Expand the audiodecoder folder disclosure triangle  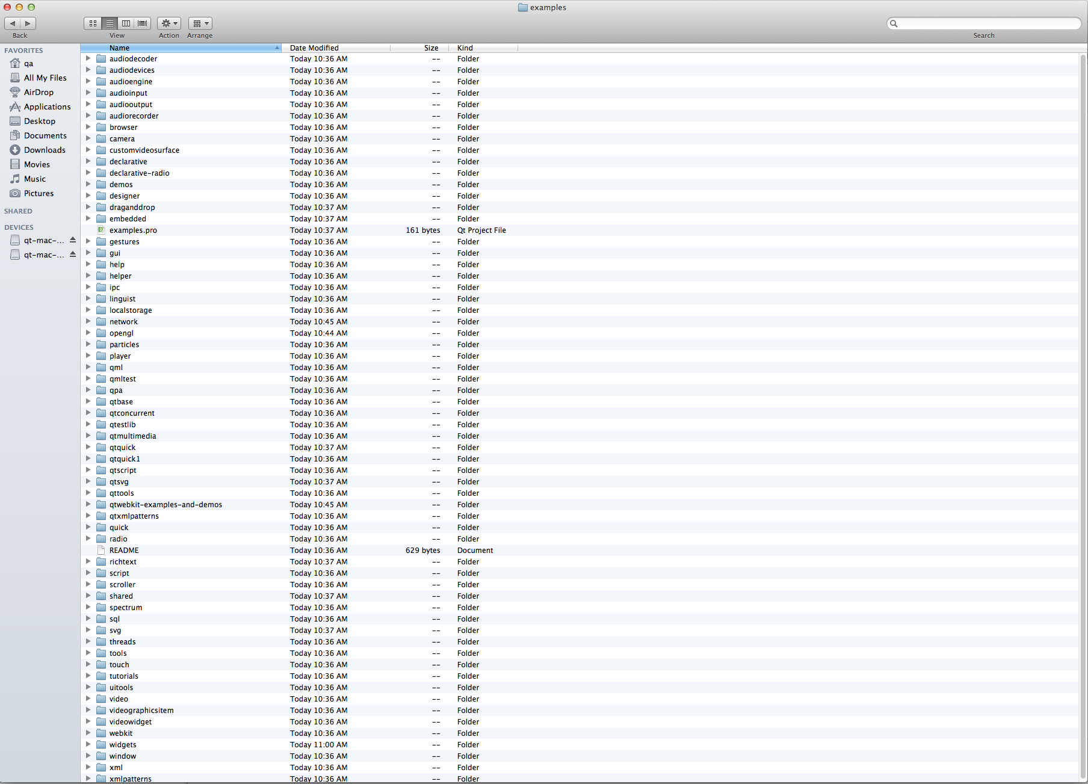(x=88, y=58)
